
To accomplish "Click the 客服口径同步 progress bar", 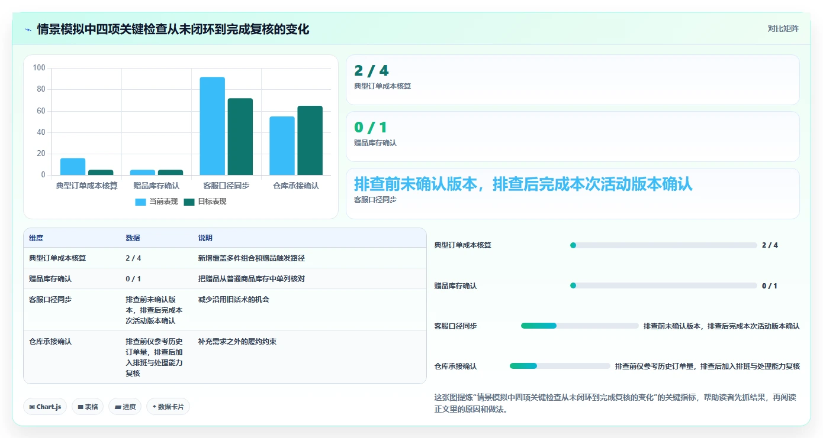I will tap(580, 326).
